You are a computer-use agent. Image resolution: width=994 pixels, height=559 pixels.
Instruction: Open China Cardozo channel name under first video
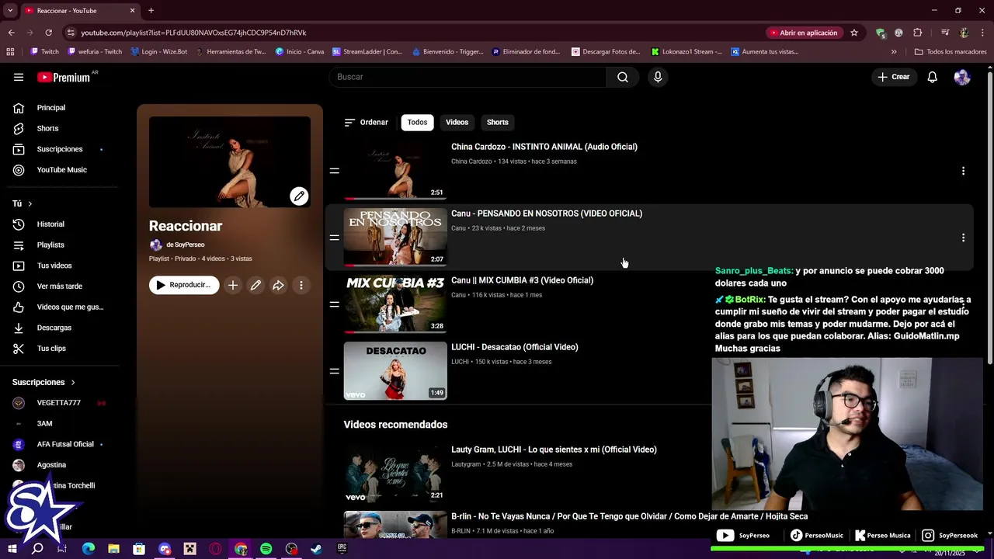pyautogui.click(x=471, y=161)
